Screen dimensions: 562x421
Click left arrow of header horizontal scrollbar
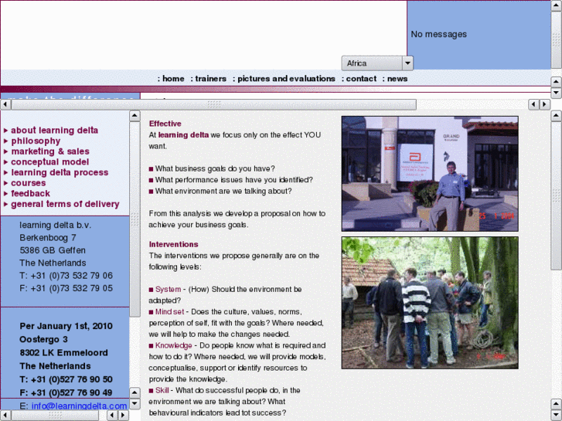tap(5, 104)
